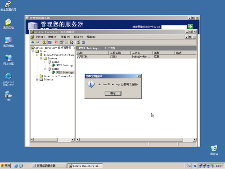Open the 操作(A) menu

pyautogui.click(x=53, y=37)
